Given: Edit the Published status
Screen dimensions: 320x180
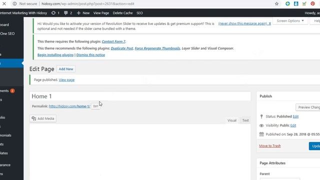Looking at the screenshot, I should click(295, 116).
